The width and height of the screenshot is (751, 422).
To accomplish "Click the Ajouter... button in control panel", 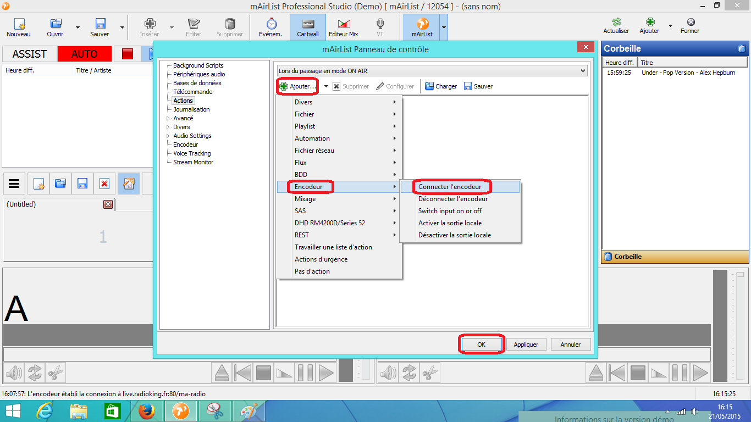I will click(298, 86).
